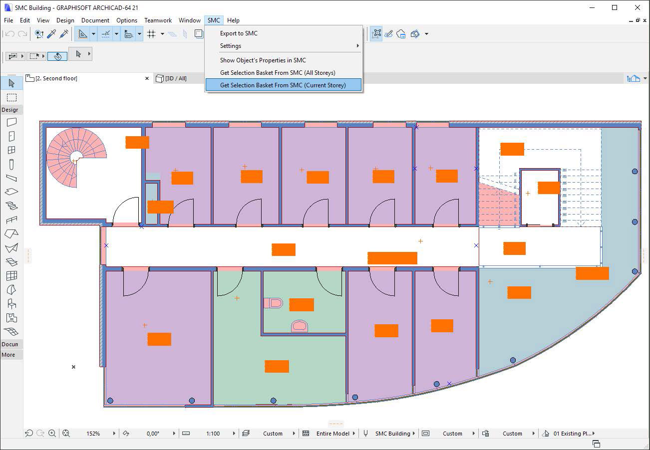Select the Zone tool in the toolbox
Image resolution: width=650 pixels, height=450 pixels.
click(11, 317)
